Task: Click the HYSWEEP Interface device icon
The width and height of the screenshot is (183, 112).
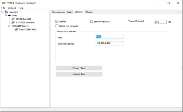Action: tap(13, 22)
